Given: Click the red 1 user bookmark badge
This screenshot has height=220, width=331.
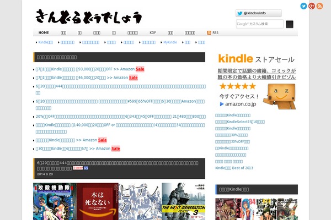Looking at the screenshot, I should (78, 168).
